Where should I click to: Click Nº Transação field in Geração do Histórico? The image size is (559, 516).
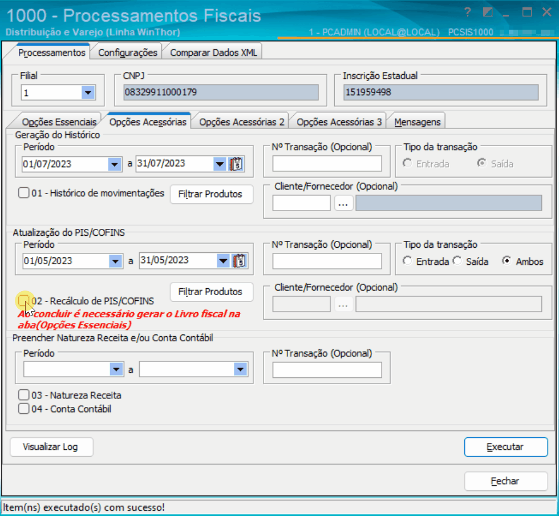click(x=327, y=164)
